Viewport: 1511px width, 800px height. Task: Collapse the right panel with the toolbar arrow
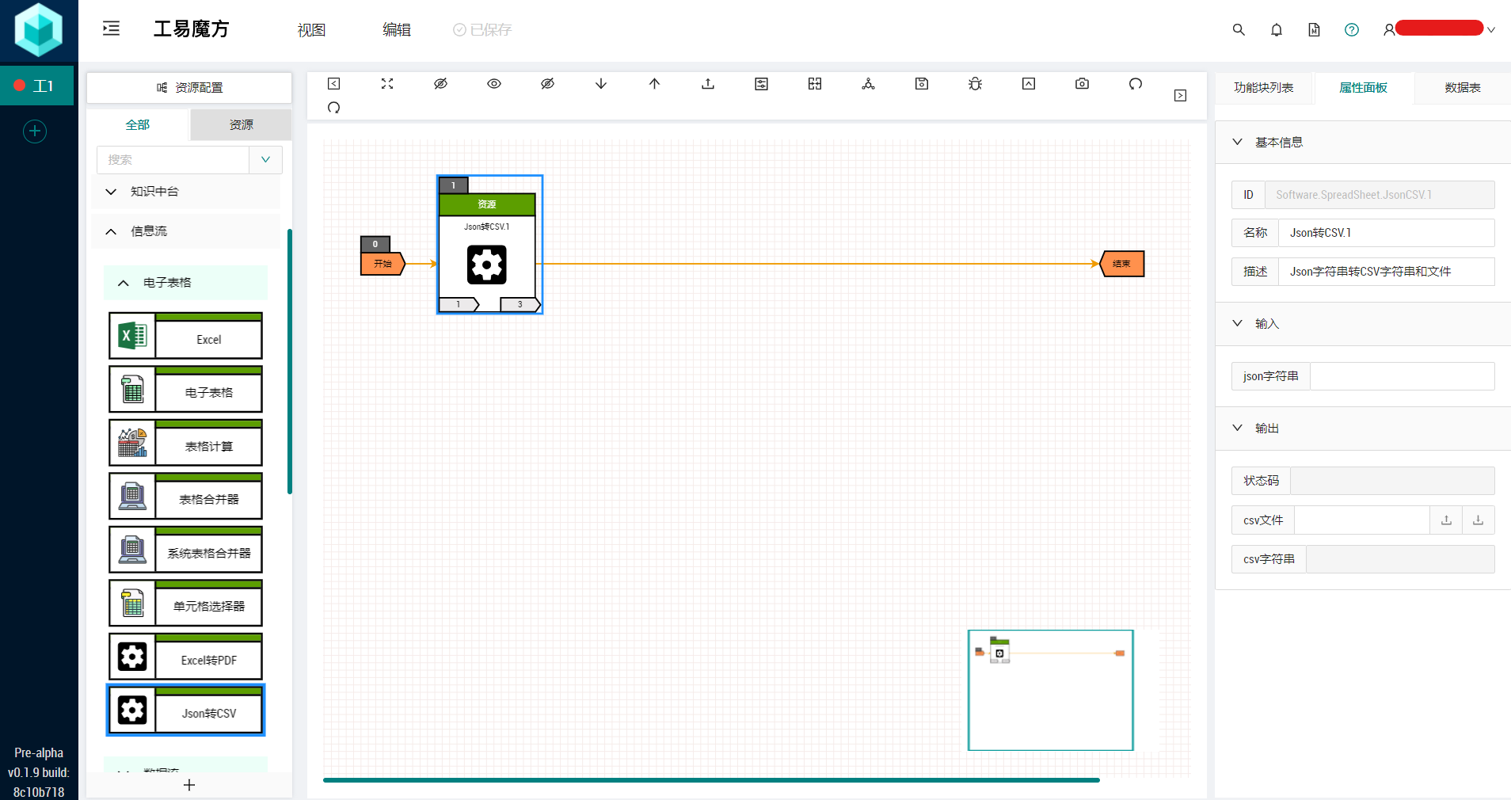click(x=1181, y=96)
